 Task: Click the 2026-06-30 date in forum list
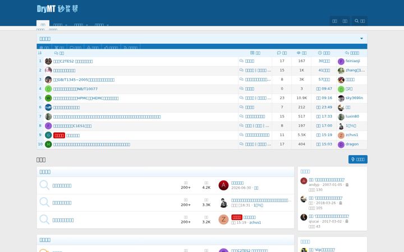click(241, 188)
